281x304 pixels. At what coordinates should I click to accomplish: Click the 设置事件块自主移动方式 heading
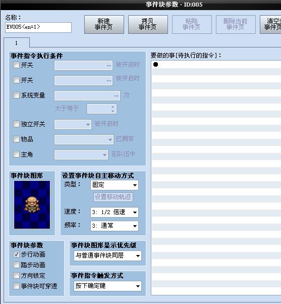98,175
